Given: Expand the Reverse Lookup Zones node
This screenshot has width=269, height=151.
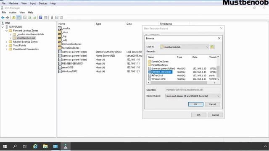Looking at the screenshot, I should [7, 42].
